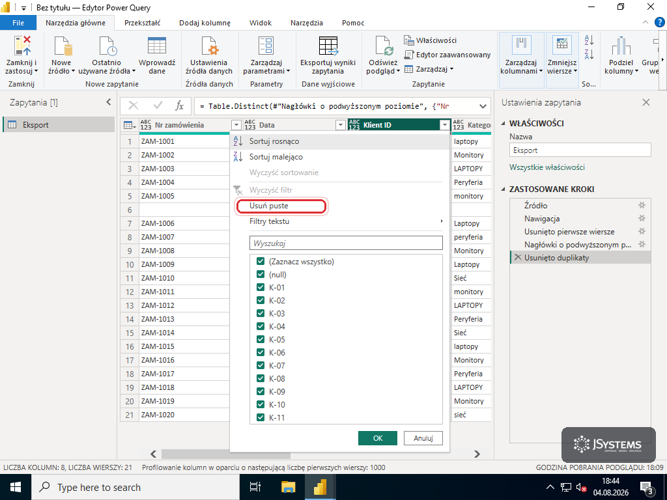Confirm the filter with OK
Screen dimensions: 667x500
378,438
